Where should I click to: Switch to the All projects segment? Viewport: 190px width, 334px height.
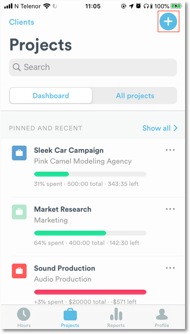point(135,95)
